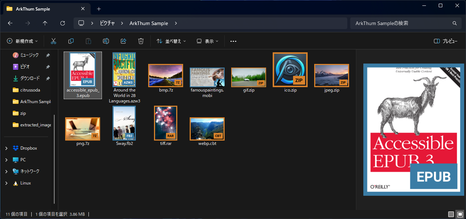The width and height of the screenshot is (466, 219).
Task: Click the Copy icon in toolbar
Action: point(71,41)
